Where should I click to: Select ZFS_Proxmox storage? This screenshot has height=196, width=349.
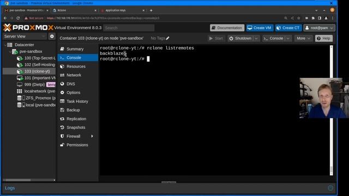[40, 98]
